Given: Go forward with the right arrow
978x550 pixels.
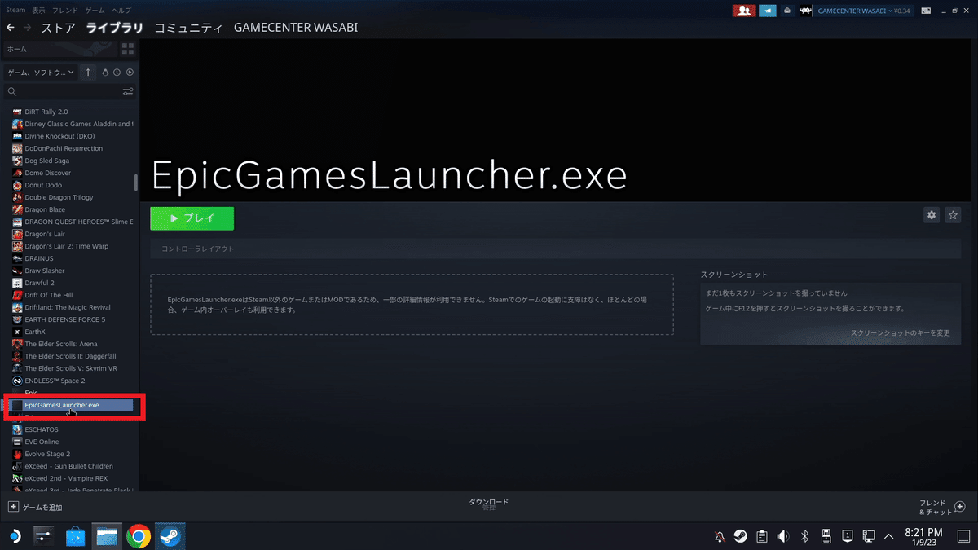Looking at the screenshot, I should pyautogui.click(x=28, y=28).
